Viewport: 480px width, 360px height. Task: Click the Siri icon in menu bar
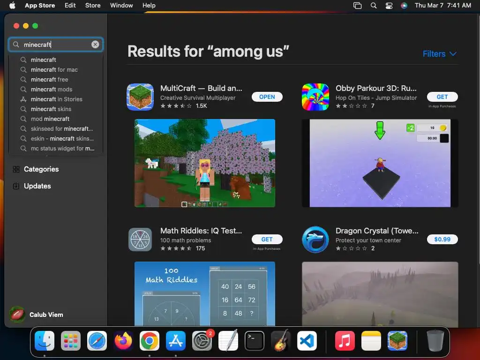click(x=404, y=6)
